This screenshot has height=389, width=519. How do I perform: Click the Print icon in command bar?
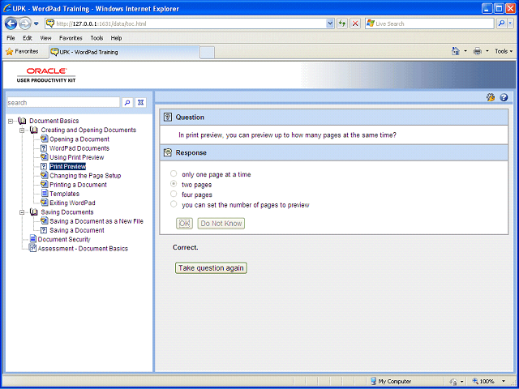click(478, 51)
